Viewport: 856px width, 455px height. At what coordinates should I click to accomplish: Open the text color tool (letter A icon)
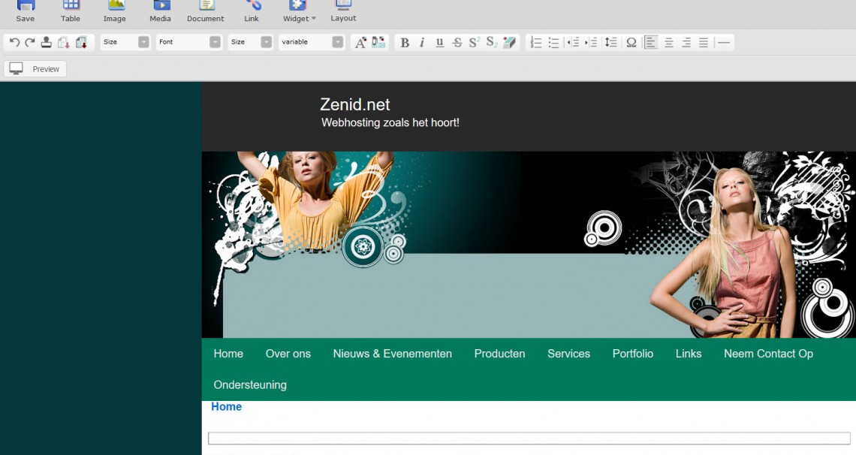click(360, 43)
